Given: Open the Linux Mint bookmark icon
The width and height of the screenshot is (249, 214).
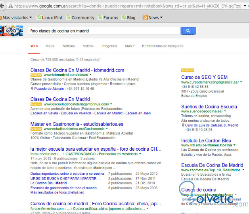Looking at the screenshot, I should tap(39, 17).
